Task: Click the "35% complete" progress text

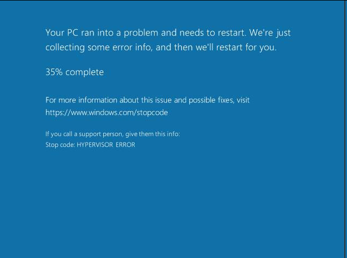Action: pos(75,72)
